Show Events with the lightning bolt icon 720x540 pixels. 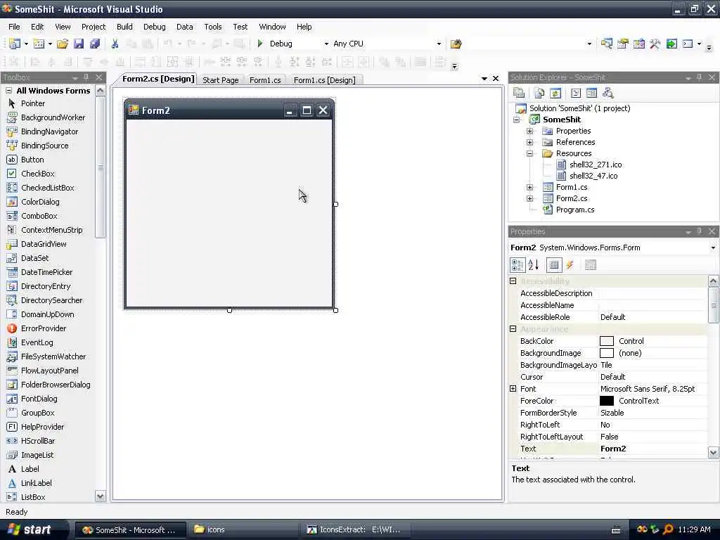(570, 265)
